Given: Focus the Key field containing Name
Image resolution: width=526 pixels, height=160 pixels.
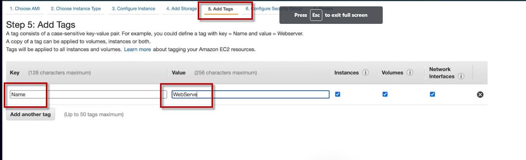Looking at the screenshot, I should [88, 94].
